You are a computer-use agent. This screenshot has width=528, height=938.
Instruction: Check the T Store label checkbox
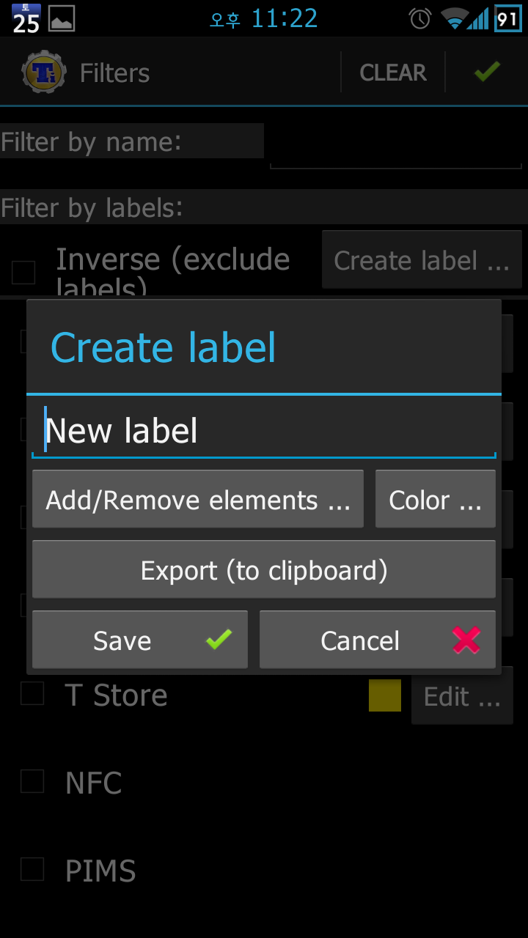pyautogui.click(x=32, y=693)
